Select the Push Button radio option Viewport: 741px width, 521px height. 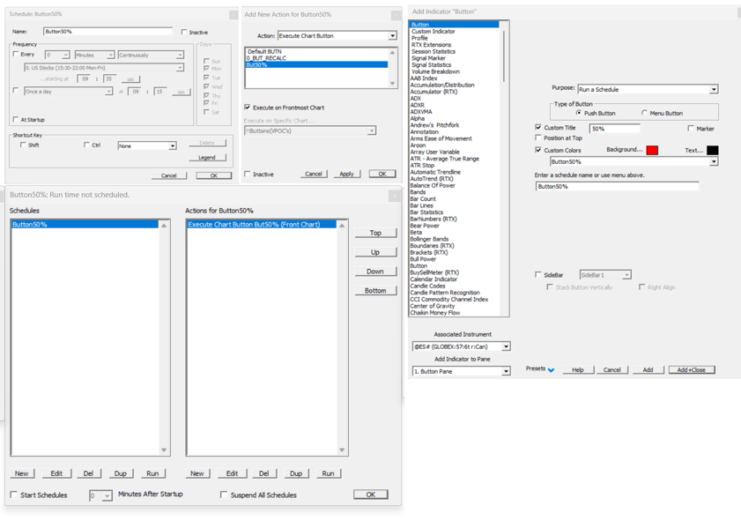pyautogui.click(x=579, y=114)
